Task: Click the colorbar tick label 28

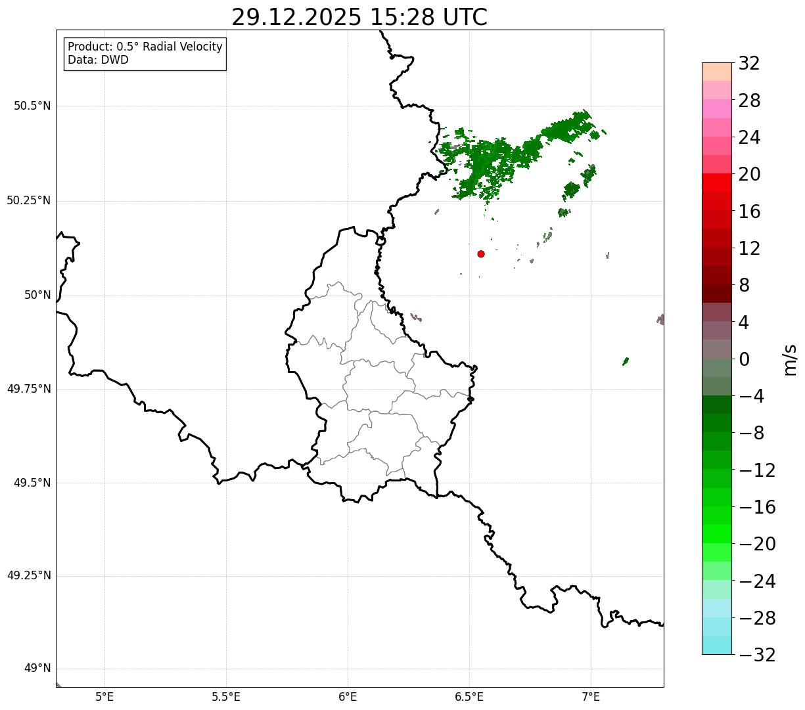Action: coord(749,100)
